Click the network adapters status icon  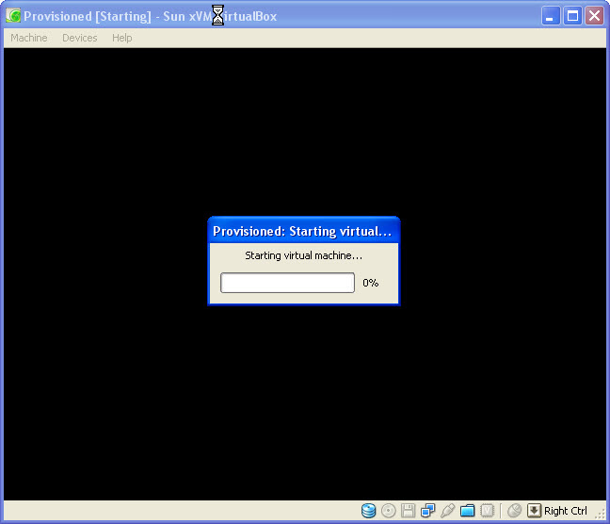coord(427,511)
